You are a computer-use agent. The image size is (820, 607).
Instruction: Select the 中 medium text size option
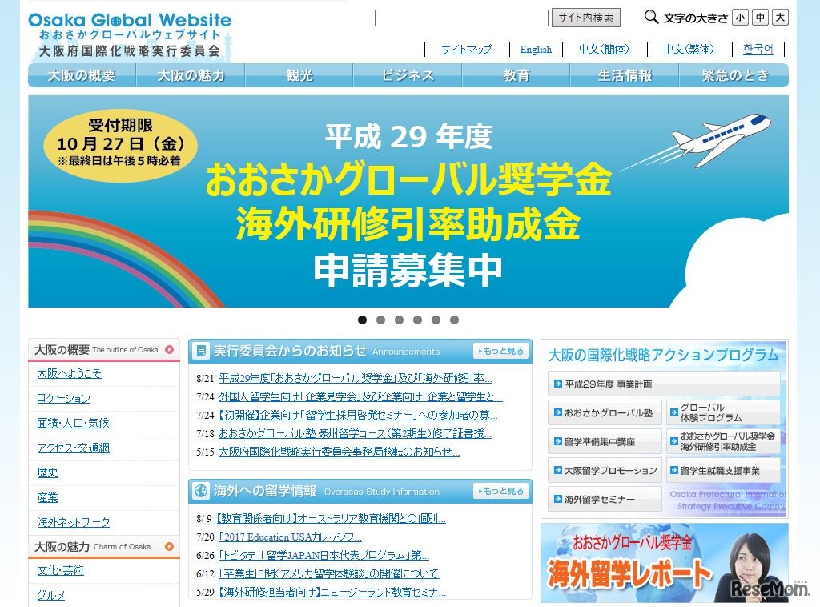759,16
